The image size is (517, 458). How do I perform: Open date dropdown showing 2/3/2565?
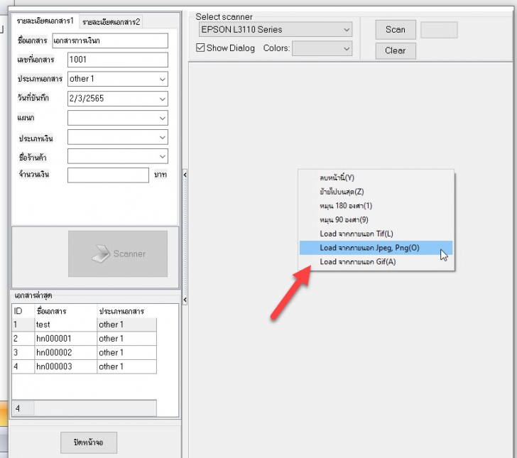(117, 98)
